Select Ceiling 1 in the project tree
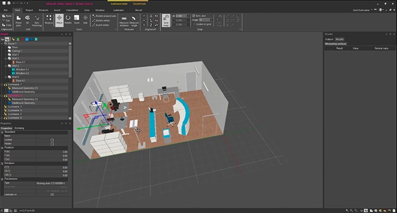This screenshot has height=213, width=397. pos(16,51)
